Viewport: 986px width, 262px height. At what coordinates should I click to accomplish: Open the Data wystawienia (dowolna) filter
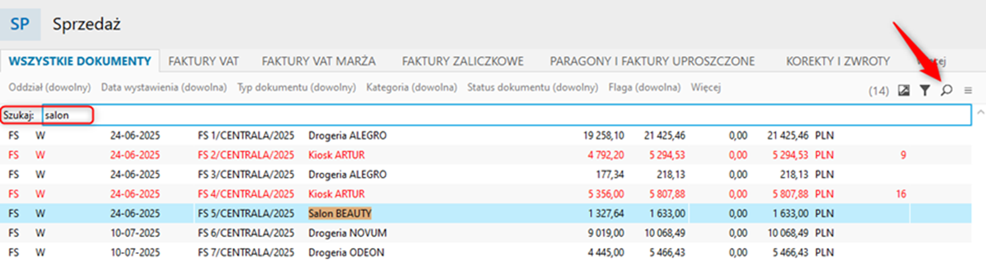pos(164,87)
